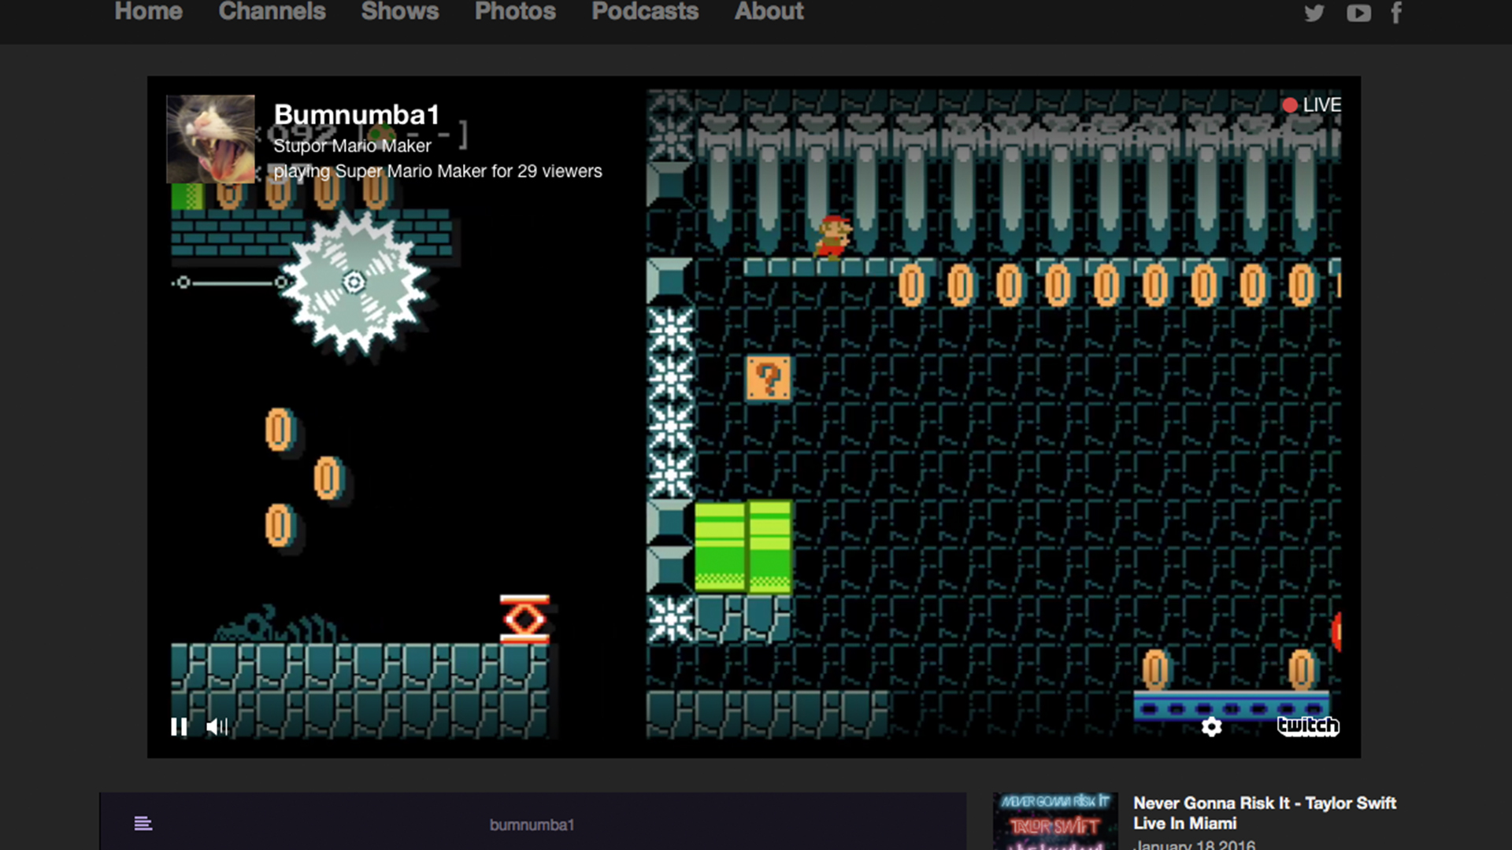Click the Twitch logo in player

[x=1308, y=726]
